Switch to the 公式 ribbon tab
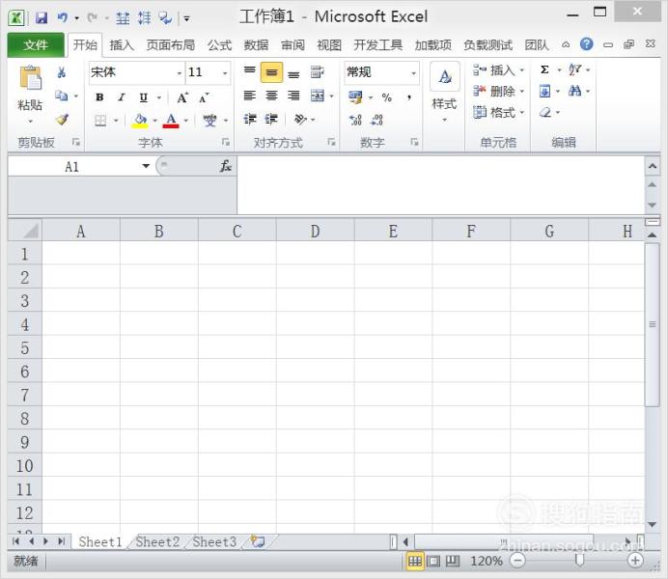The height and width of the screenshot is (579, 668). coord(219,44)
